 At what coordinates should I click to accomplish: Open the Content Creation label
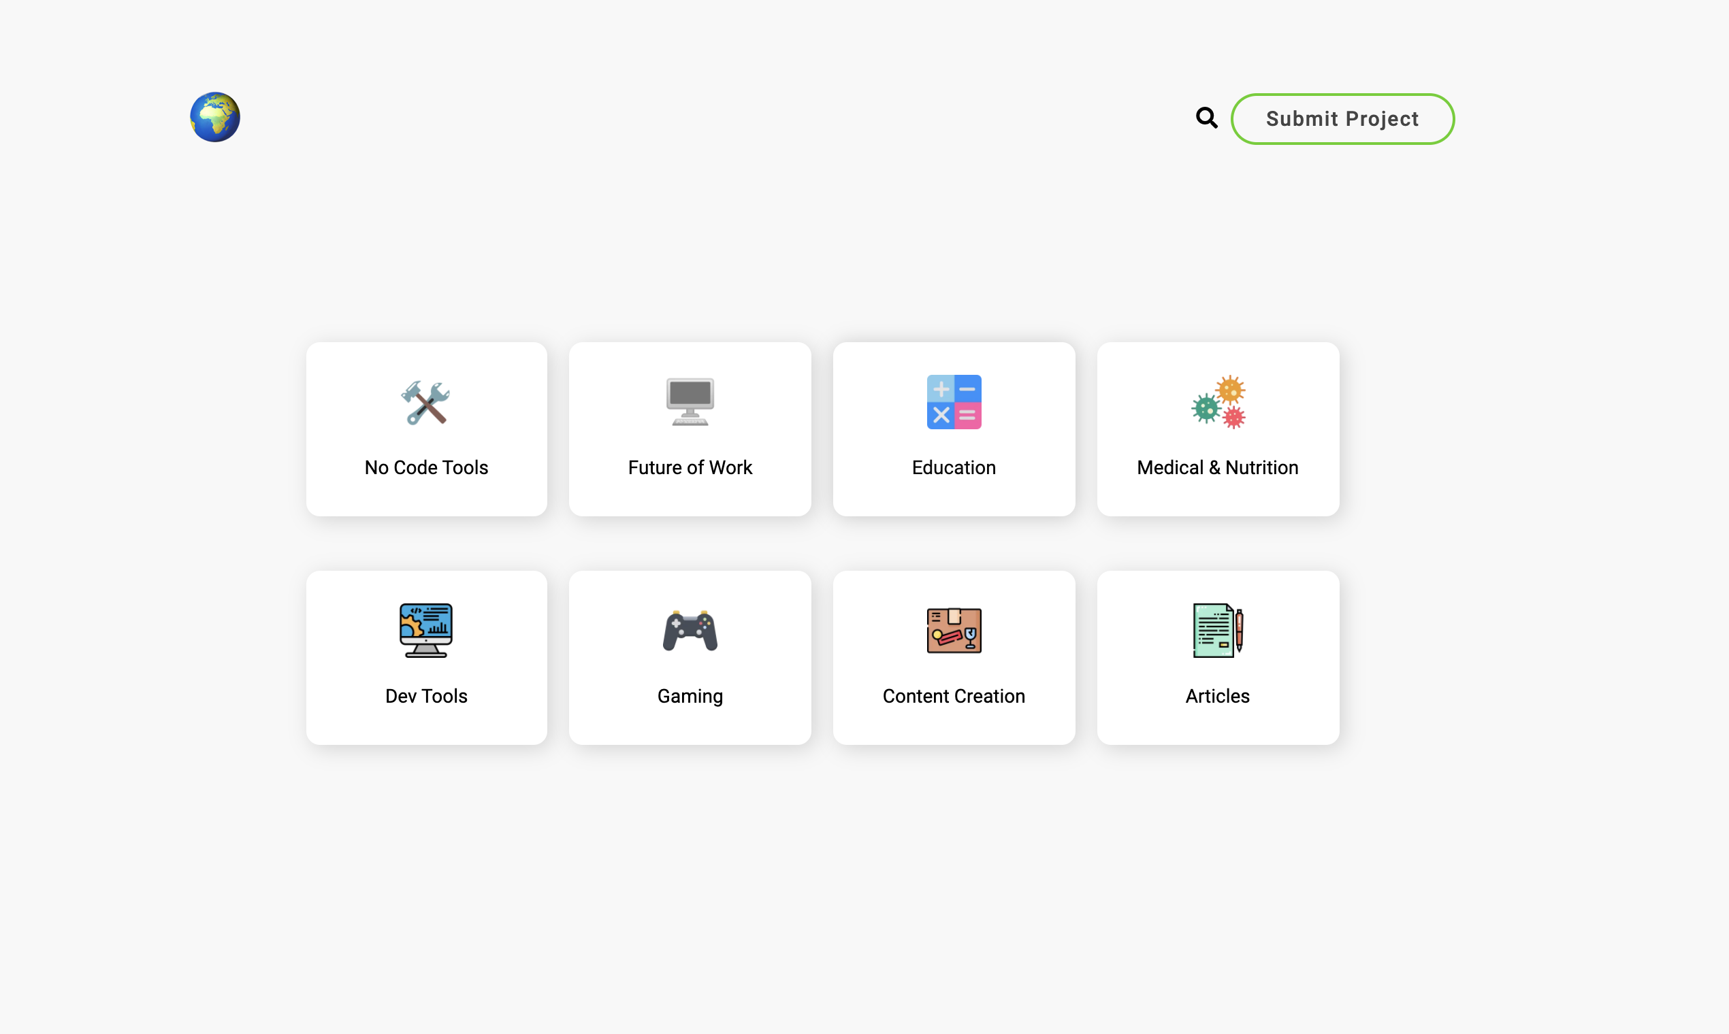(x=953, y=696)
